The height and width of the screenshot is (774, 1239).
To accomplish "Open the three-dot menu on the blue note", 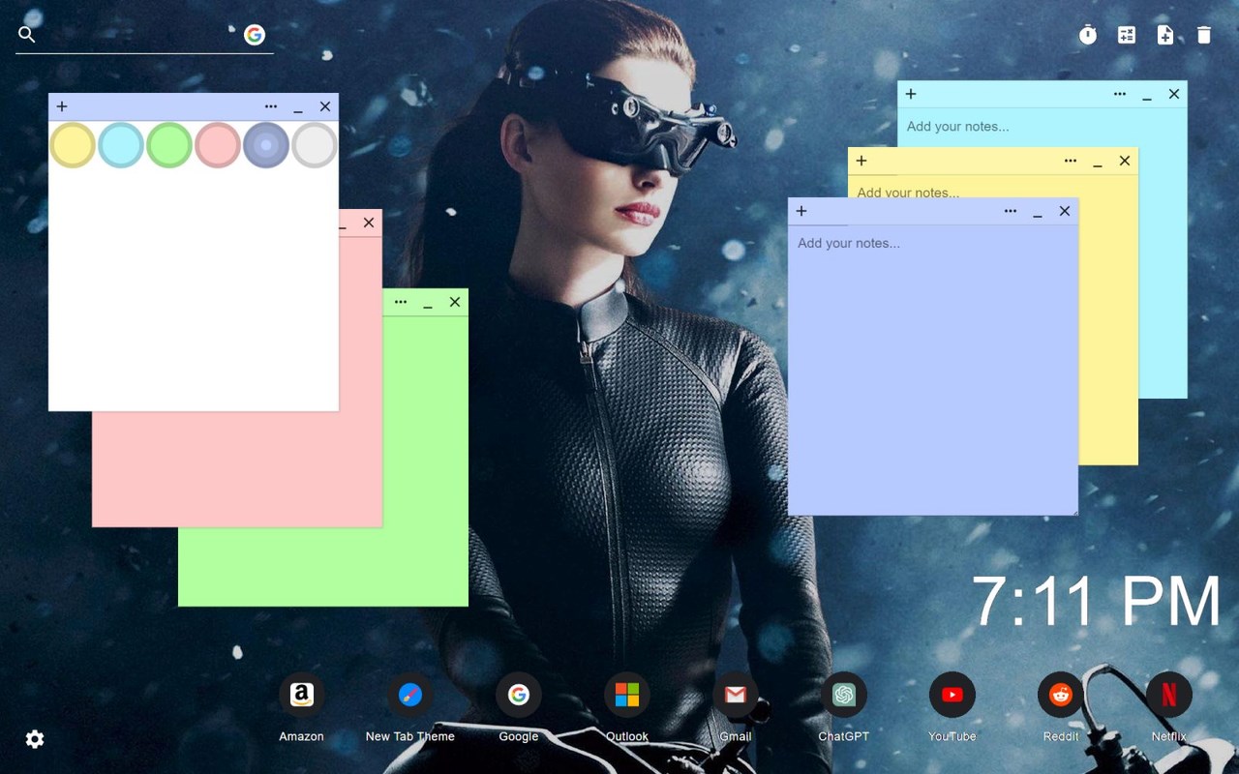I will click(x=1011, y=211).
